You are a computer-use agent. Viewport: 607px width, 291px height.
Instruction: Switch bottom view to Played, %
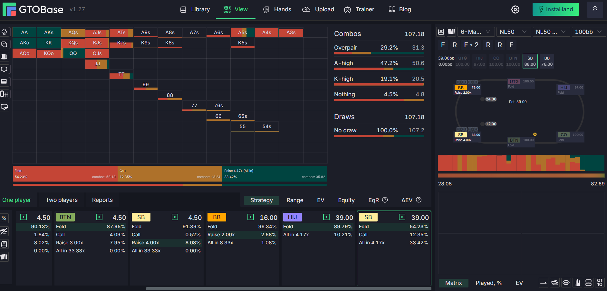(488, 283)
